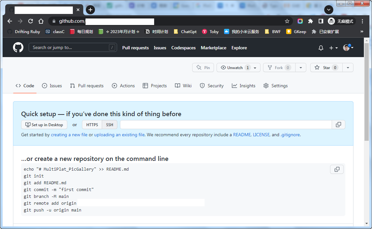Screen dimensions: 372x229
Task: Pin this repository
Action: [x=203, y=68]
